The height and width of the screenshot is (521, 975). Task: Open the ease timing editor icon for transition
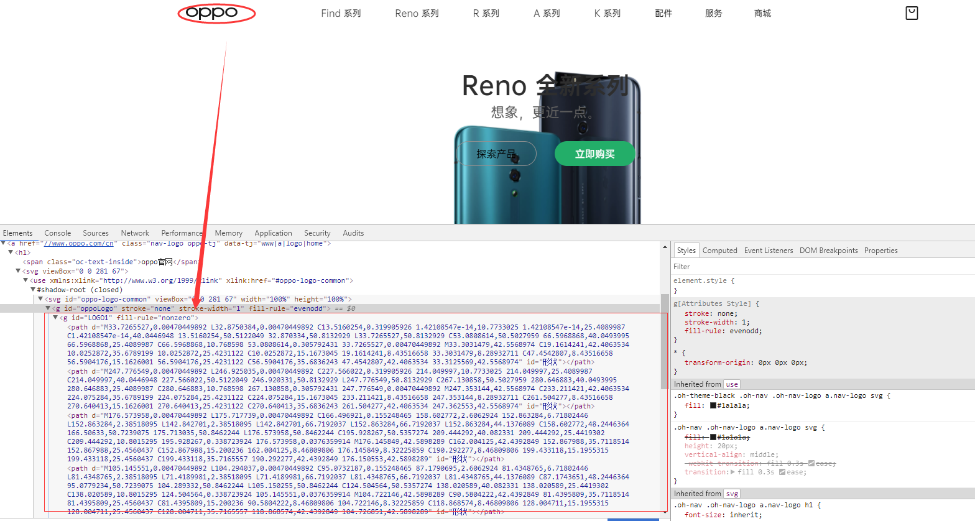pos(782,472)
